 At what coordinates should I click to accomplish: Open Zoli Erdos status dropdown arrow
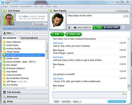pyautogui.click(x=7, y=11)
